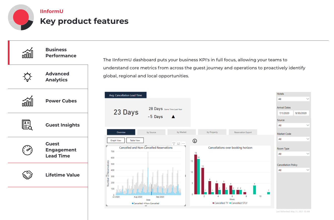Click the Key product features heading
The image size is (334, 220).
(84, 21)
